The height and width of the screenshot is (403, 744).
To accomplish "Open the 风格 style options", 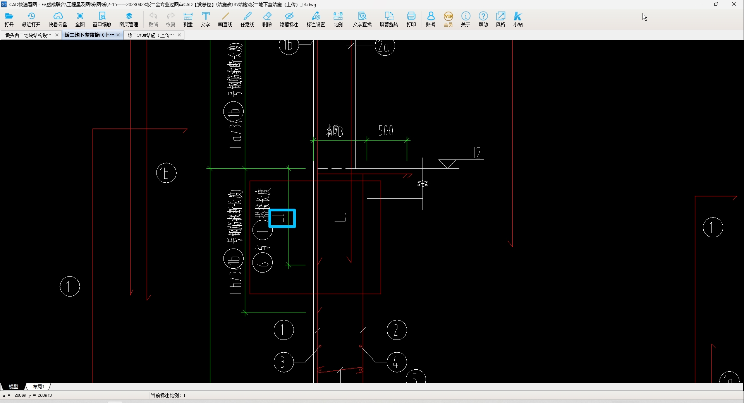I will (x=501, y=19).
